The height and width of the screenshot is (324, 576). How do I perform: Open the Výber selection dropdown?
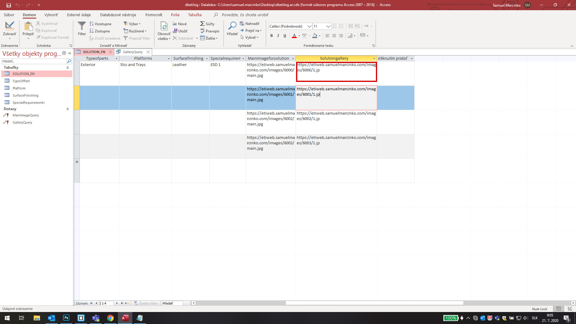[x=132, y=24]
